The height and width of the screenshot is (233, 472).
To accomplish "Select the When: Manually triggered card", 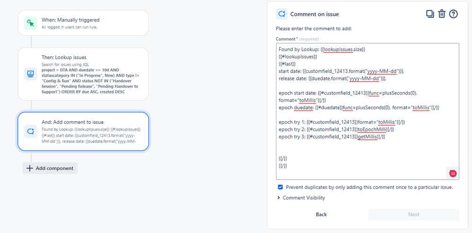I will click(x=83, y=23).
